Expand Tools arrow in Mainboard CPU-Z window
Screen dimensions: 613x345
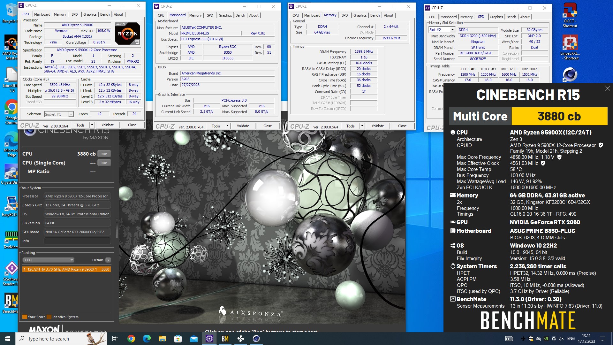[228, 126]
